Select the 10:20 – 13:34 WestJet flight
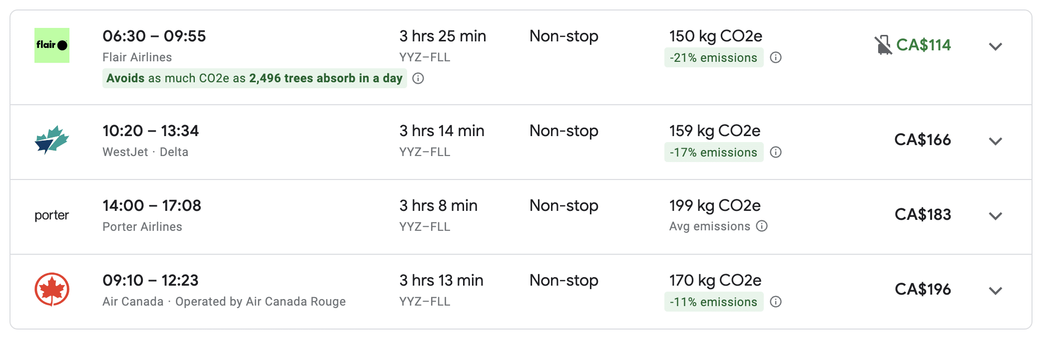 [x=150, y=131]
